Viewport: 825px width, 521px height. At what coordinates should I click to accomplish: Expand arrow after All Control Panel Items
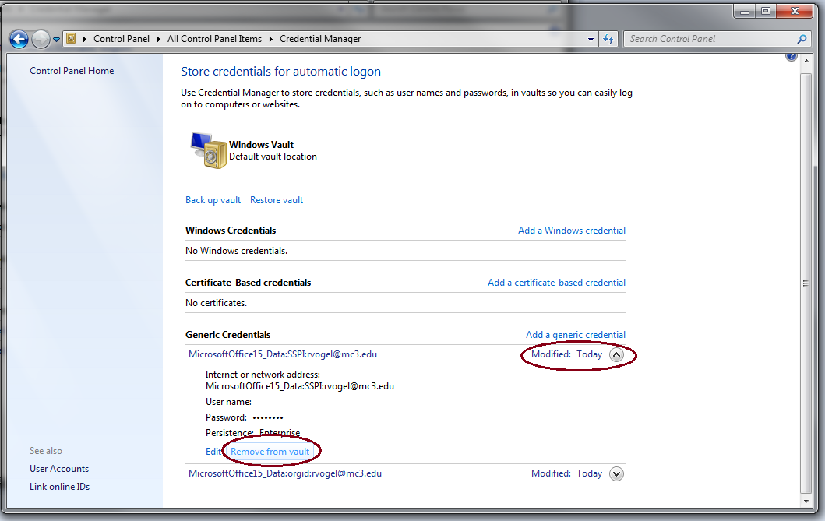[x=270, y=39]
